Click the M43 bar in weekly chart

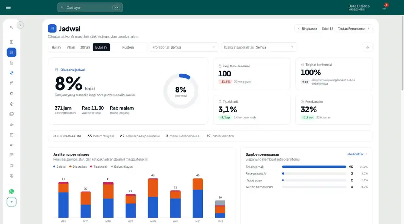220,209
